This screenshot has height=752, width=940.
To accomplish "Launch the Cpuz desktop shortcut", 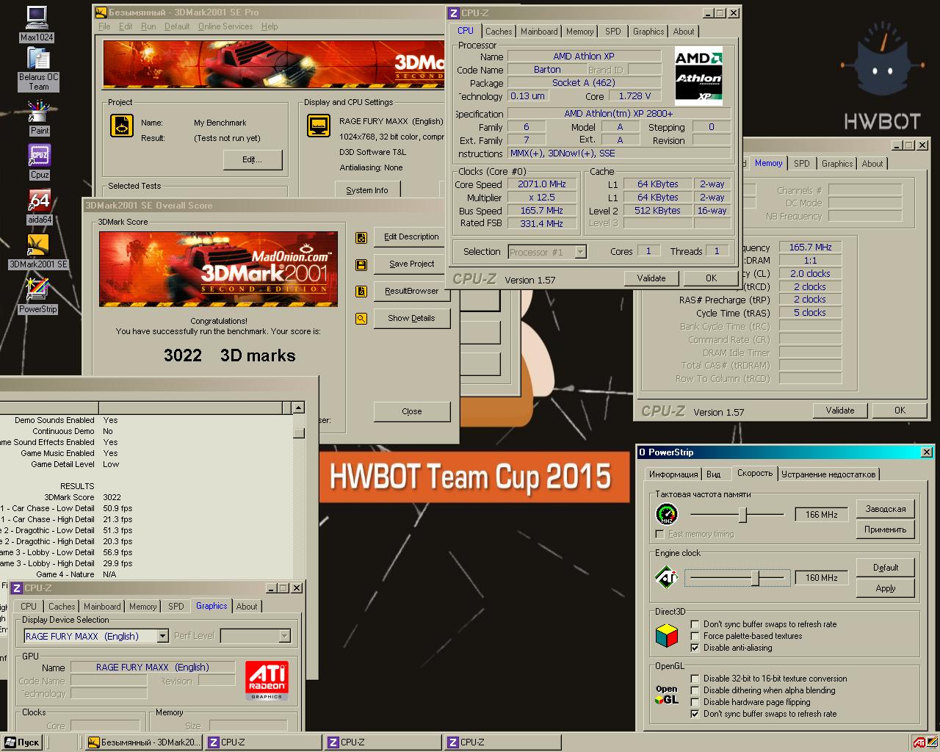I will (x=39, y=162).
